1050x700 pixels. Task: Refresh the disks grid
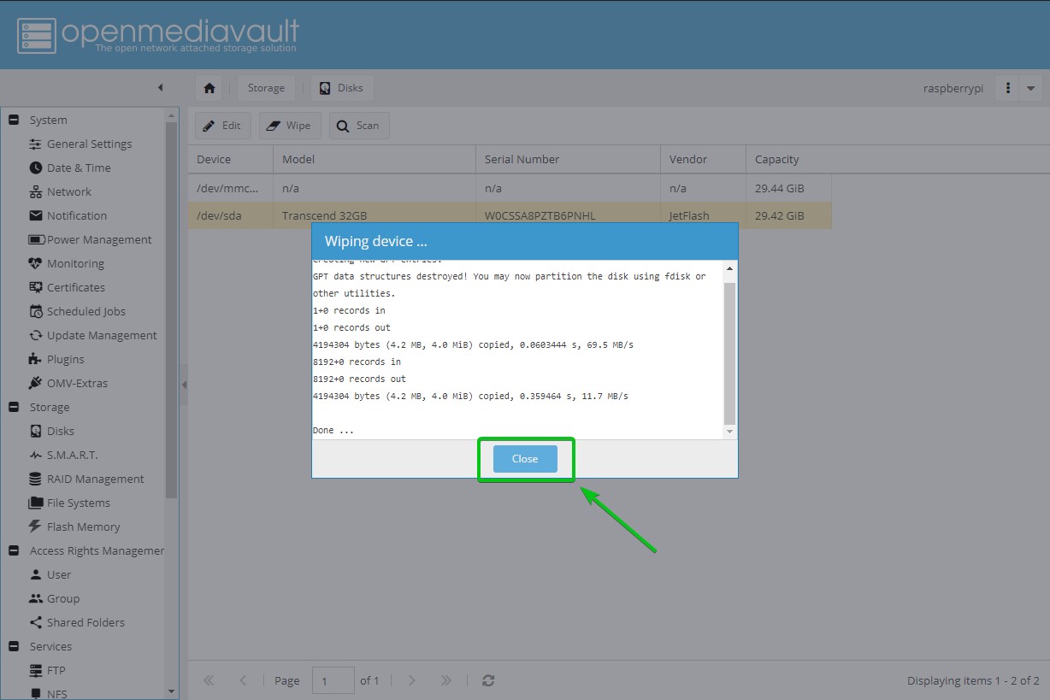click(488, 680)
